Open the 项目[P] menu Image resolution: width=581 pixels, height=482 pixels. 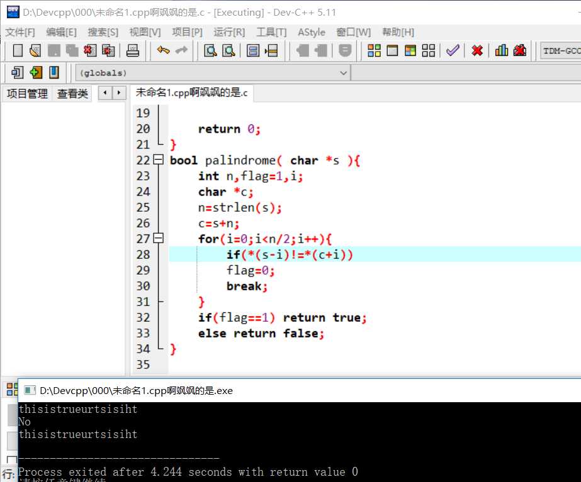click(x=187, y=32)
